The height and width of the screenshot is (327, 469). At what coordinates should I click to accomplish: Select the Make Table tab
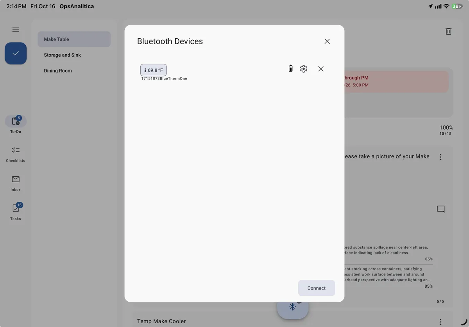click(x=74, y=39)
